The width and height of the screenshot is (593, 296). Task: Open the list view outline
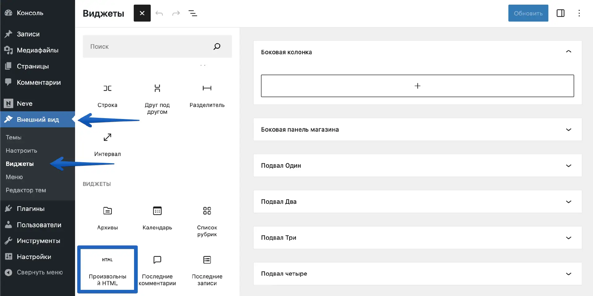[x=193, y=13]
